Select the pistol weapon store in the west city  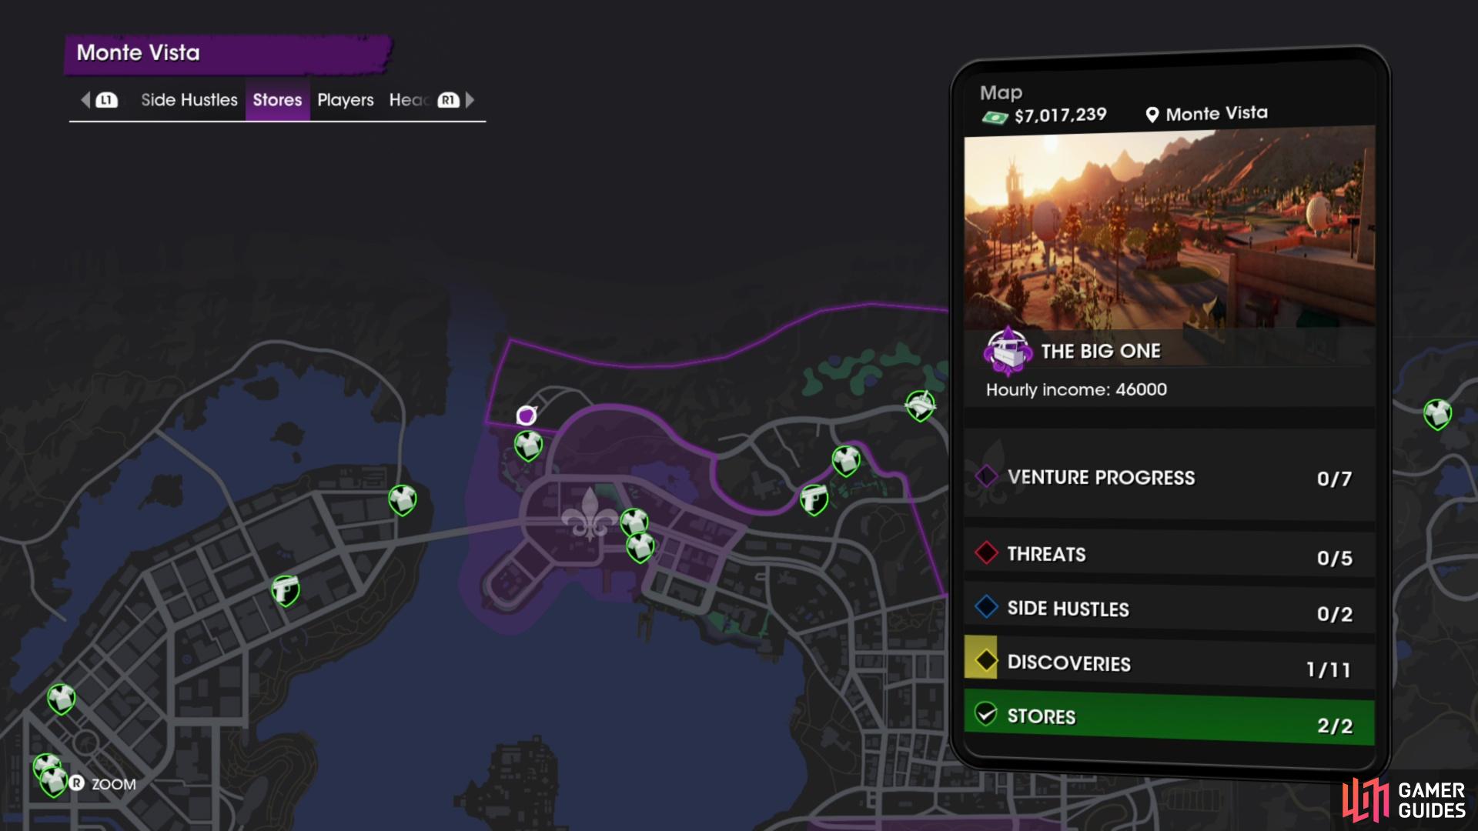click(286, 591)
